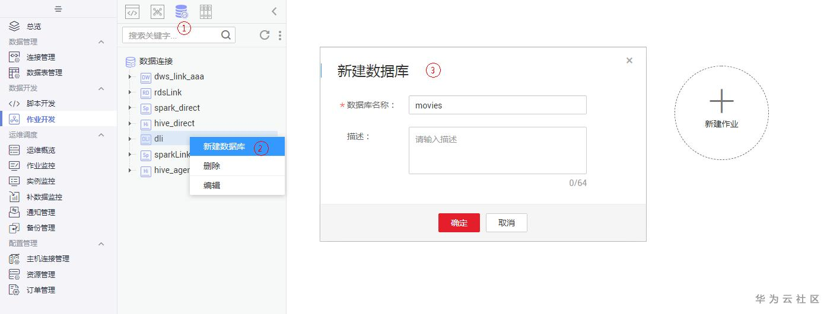Image resolution: width=827 pixels, height=314 pixels.
Task: Cancel the dialog with 取消
Action: pyautogui.click(x=507, y=223)
